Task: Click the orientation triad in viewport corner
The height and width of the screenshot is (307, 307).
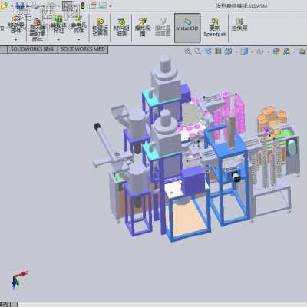Action: pos(19,279)
